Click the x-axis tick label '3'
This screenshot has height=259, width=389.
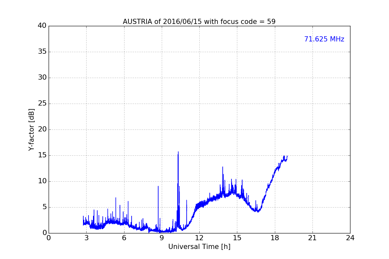pyautogui.click(x=86, y=238)
